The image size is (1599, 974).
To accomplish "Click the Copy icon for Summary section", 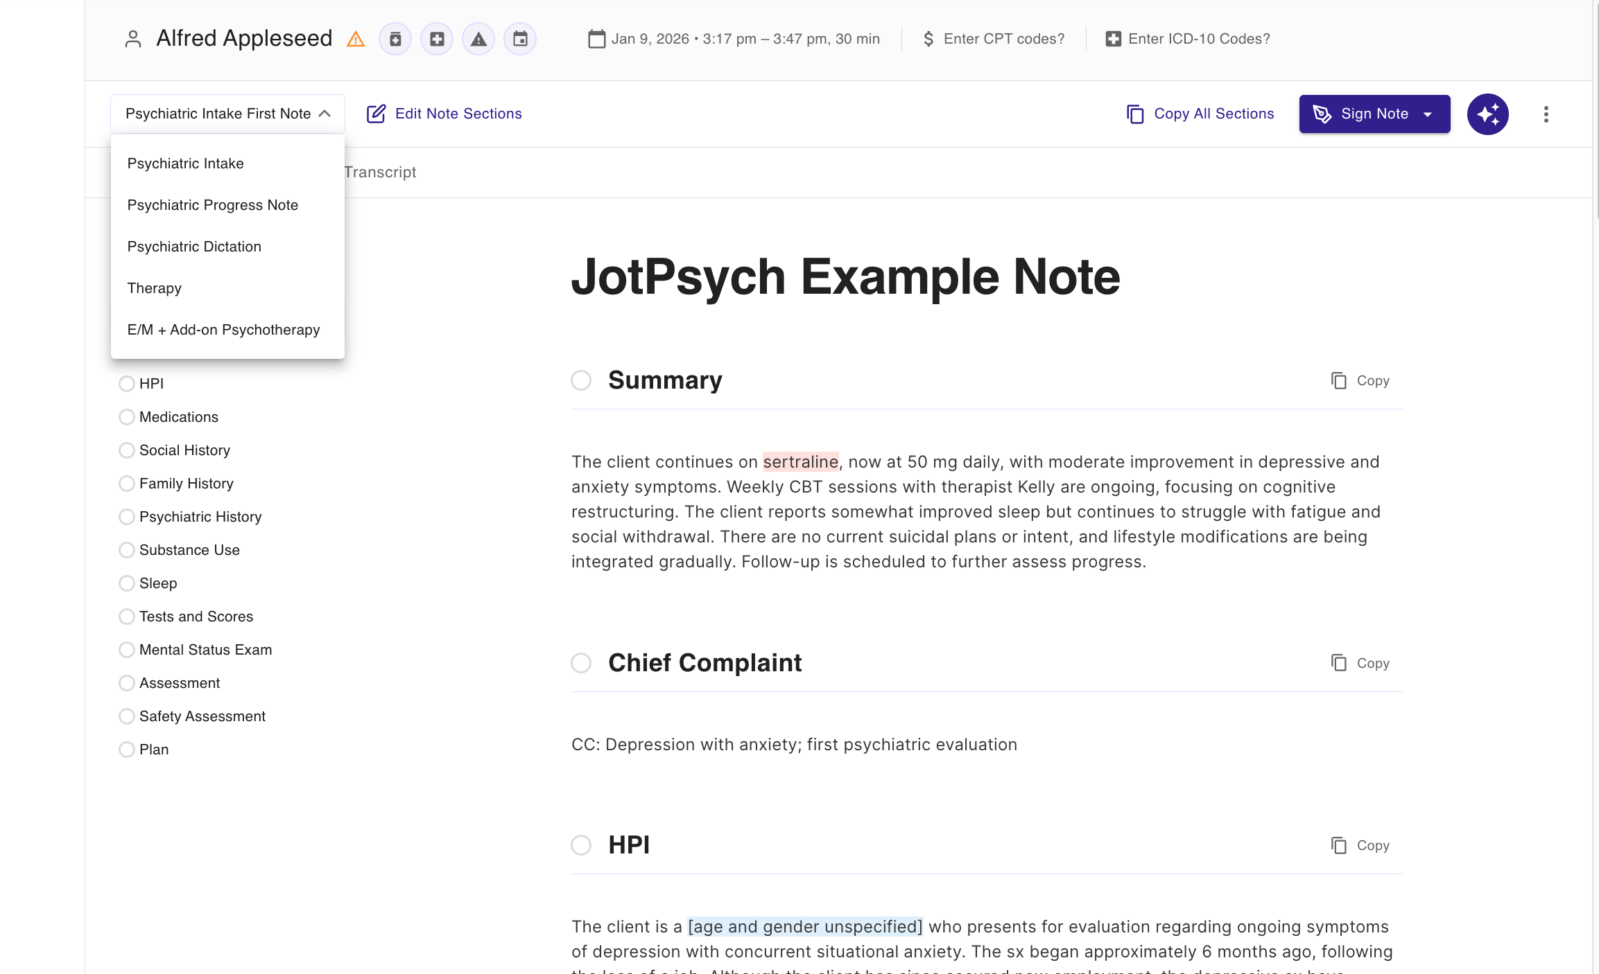I will click(x=1360, y=381).
